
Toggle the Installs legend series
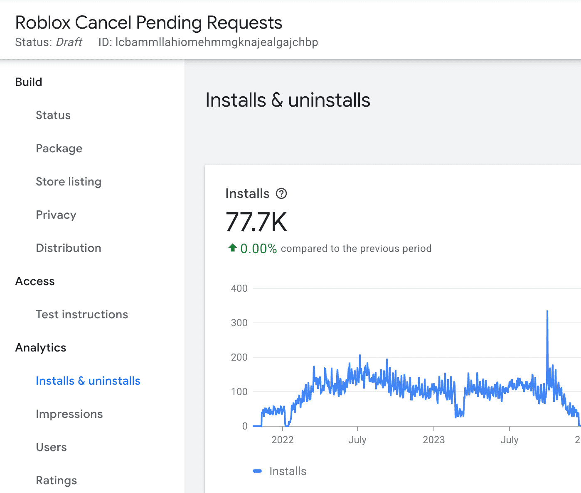(x=280, y=471)
